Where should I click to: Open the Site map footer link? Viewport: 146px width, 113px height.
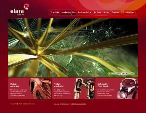[x=57, y=104]
